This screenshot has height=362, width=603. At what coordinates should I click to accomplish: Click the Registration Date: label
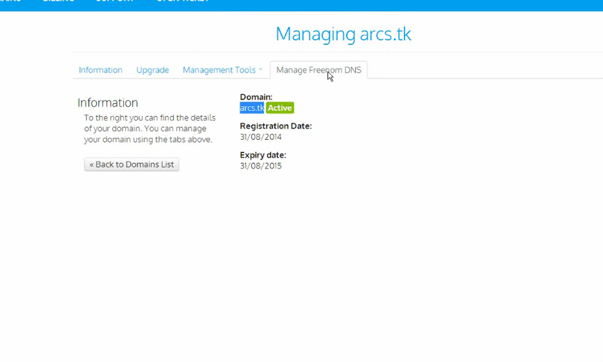(275, 126)
